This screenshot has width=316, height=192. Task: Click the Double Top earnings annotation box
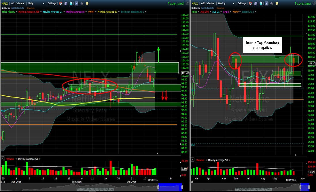[x=262, y=45]
